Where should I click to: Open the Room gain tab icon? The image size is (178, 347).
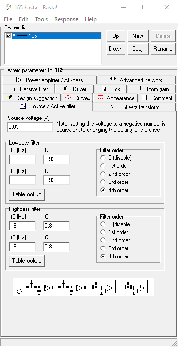138,89
